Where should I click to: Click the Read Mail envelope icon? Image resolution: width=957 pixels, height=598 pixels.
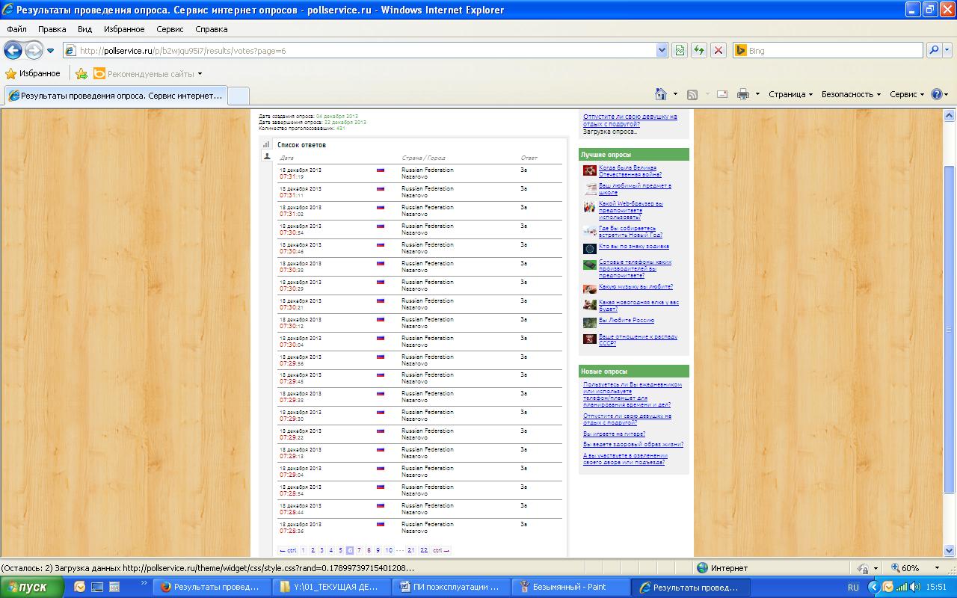click(x=722, y=94)
